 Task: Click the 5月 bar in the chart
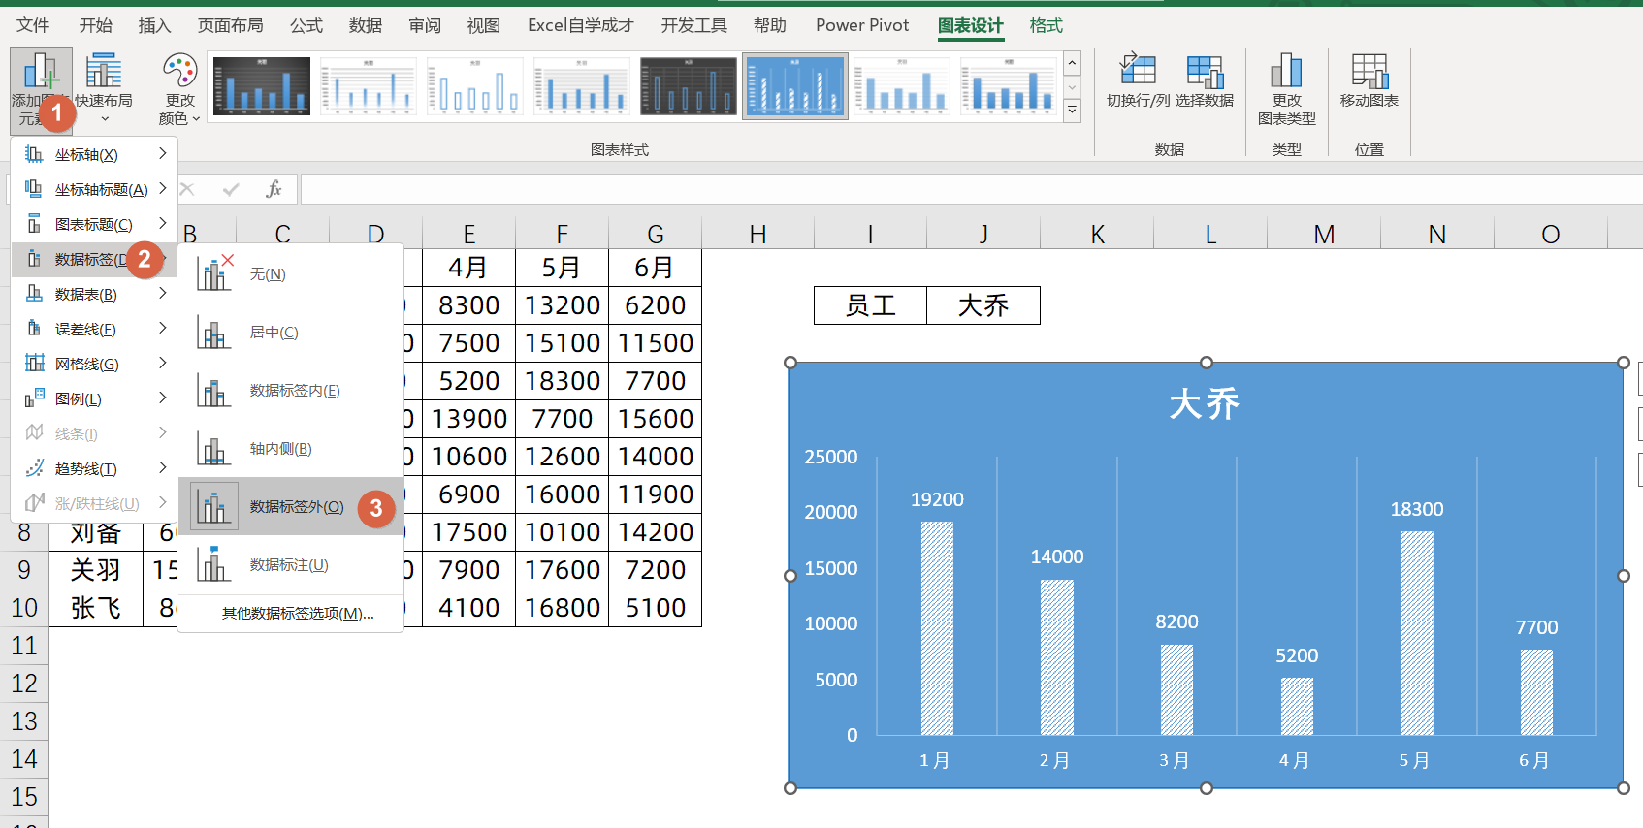(1416, 632)
